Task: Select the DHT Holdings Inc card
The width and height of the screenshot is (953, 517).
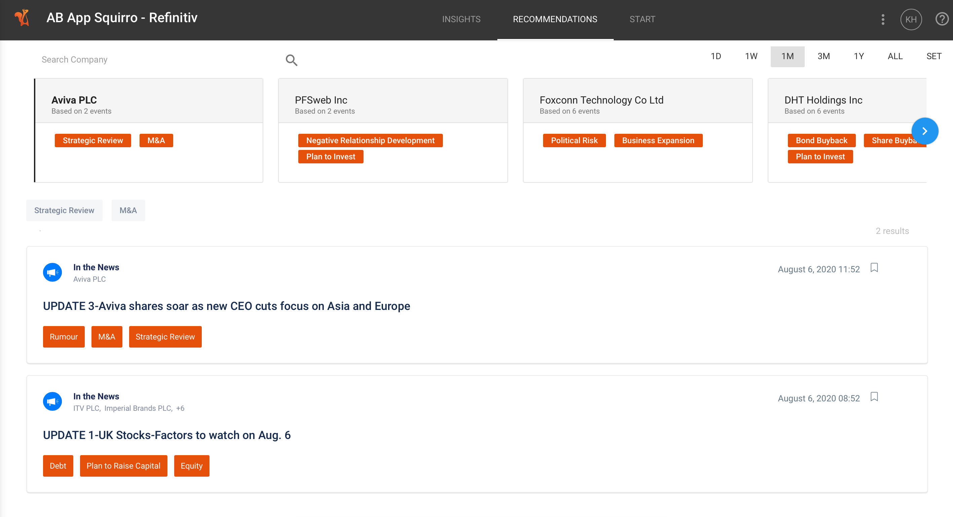Action: (x=847, y=130)
